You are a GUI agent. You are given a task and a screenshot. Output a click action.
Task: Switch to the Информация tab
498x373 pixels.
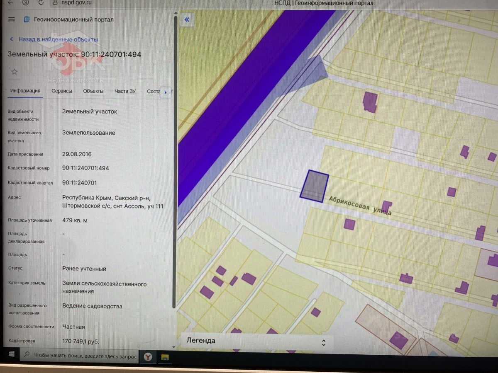pyautogui.click(x=25, y=91)
